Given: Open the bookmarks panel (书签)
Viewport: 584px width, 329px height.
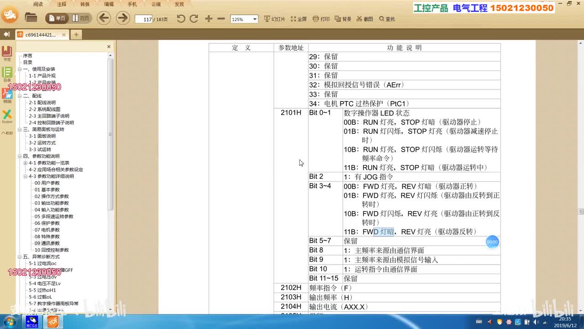Looking at the screenshot, I should pyautogui.click(x=7, y=53).
